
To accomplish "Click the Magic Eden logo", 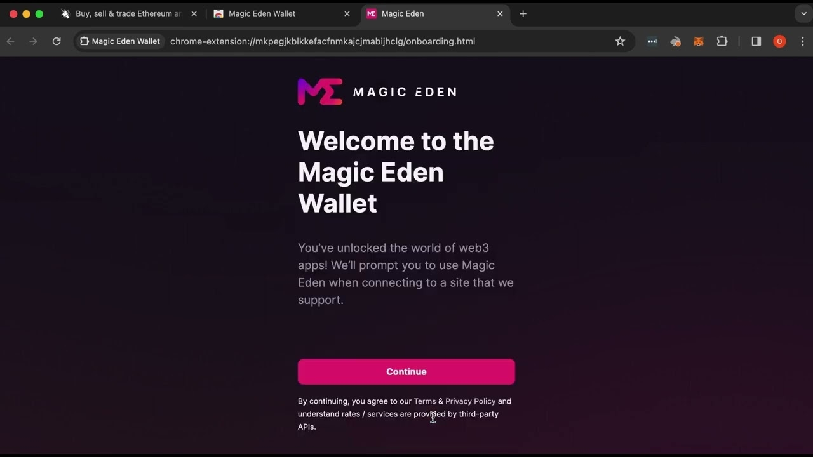I will (x=377, y=92).
